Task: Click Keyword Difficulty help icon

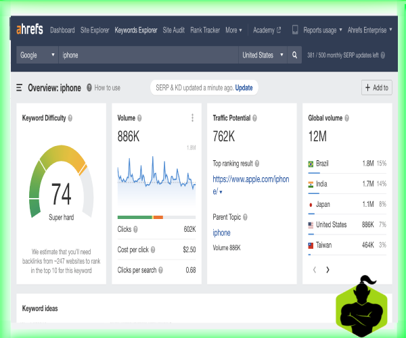Action: [x=70, y=118]
